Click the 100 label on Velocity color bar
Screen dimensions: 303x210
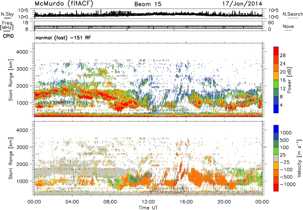[x=284, y=147]
